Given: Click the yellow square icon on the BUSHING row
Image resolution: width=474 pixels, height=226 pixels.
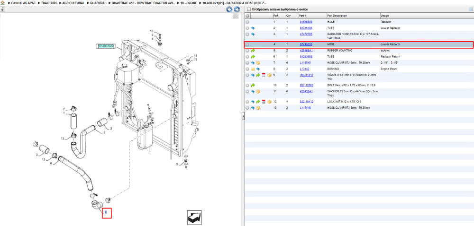Looking at the screenshot, I should pyautogui.click(x=253, y=69).
